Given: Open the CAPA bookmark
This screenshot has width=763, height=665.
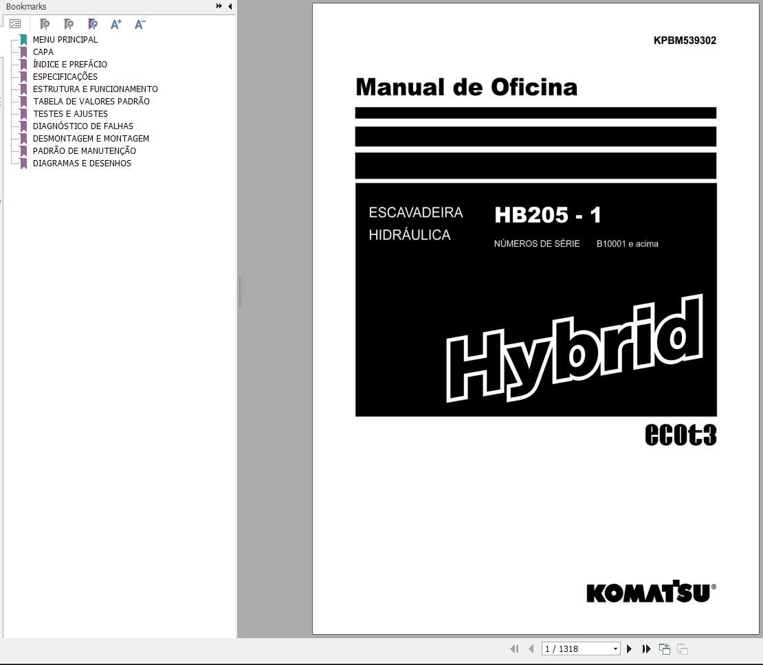Looking at the screenshot, I should click(43, 52).
